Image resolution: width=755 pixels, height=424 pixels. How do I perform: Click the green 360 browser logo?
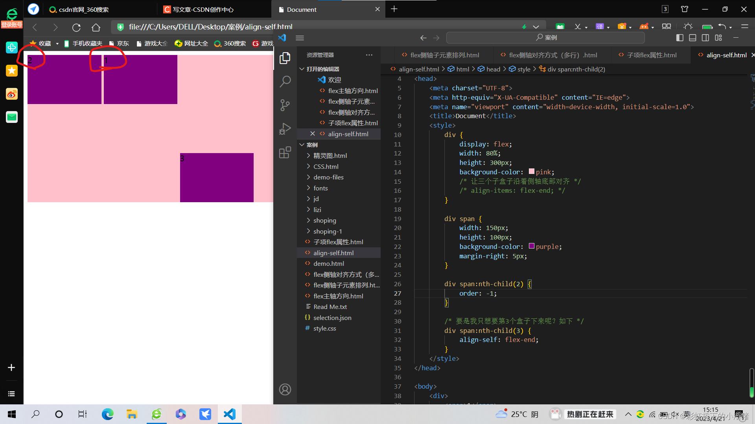click(x=12, y=14)
